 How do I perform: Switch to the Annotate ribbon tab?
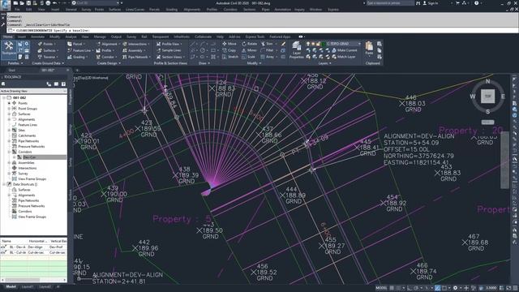click(37, 36)
